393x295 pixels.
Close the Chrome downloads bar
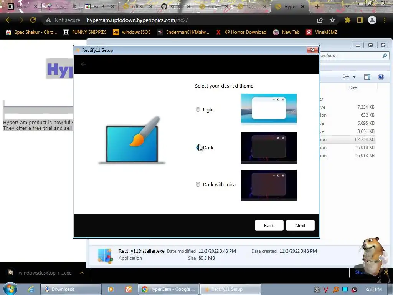click(386, 272)
